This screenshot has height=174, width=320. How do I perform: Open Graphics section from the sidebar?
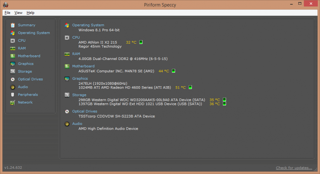[26, 64]
